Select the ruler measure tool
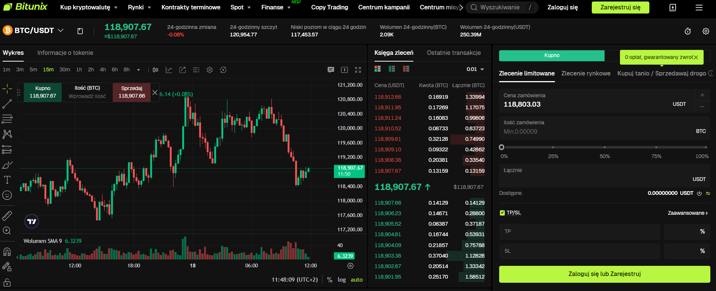716x291 pixels. coord(7,216)
